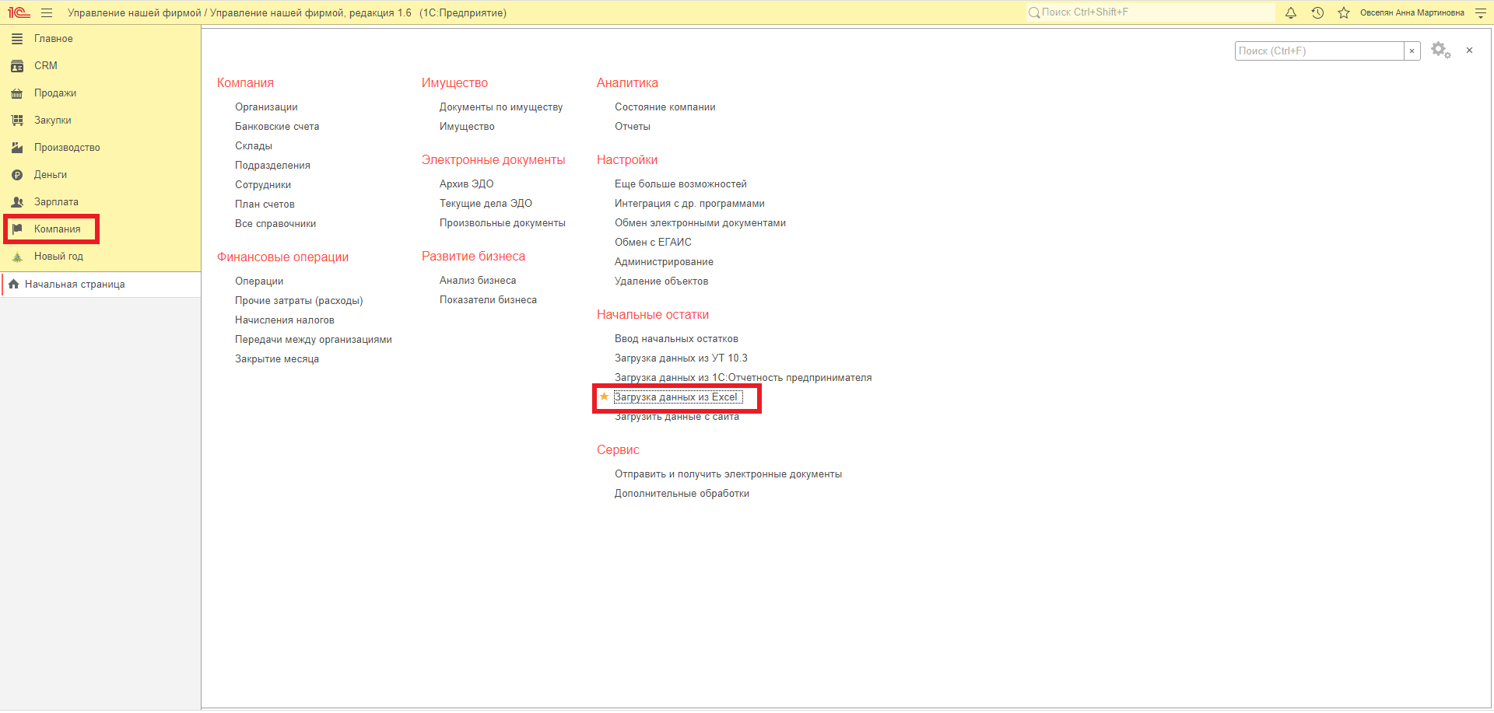Click the Закупки cart icon

17,121
